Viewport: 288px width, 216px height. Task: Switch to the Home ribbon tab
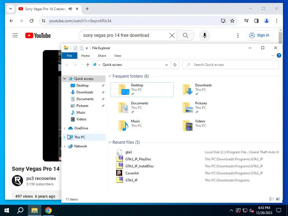coord(85,56)
